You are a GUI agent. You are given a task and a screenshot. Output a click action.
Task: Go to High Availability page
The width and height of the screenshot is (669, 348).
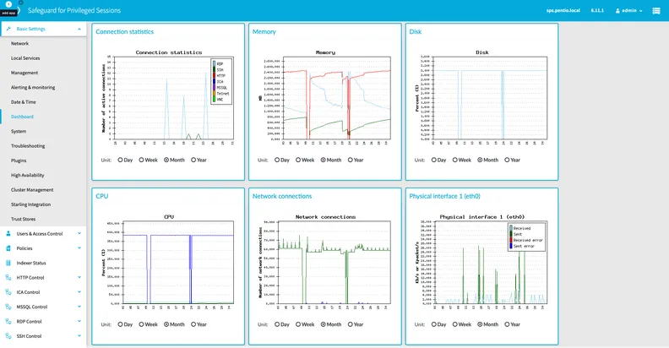point(28,175)
